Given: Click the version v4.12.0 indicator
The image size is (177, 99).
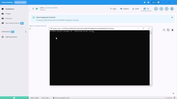Looking at the screenshot, I should pyautogui.click(x=168, y=98).
